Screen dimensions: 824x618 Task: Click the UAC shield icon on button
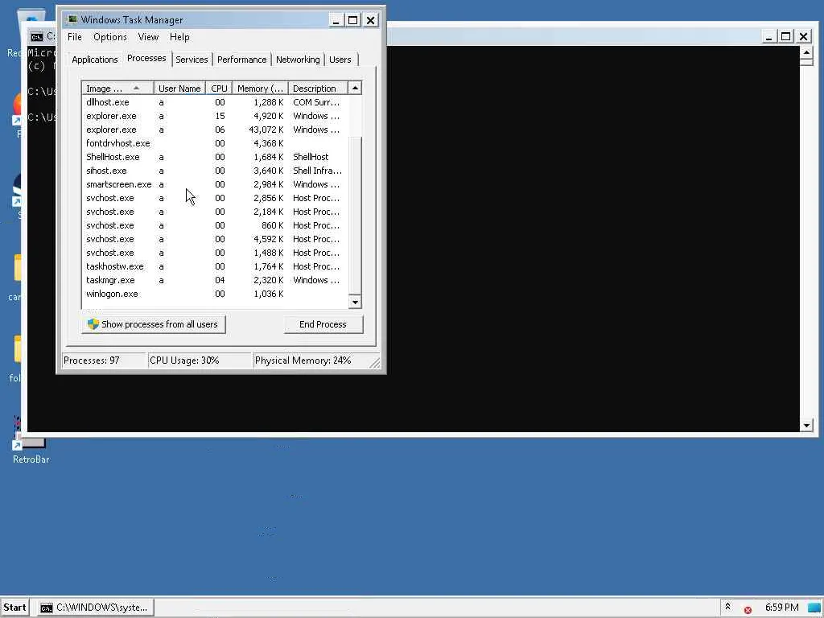[x=93, y=324]
